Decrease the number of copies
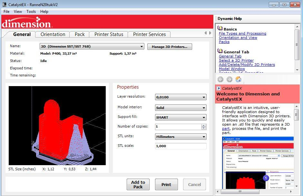The image size is (303, 196). pyautogui.click(x=204, y=128)
